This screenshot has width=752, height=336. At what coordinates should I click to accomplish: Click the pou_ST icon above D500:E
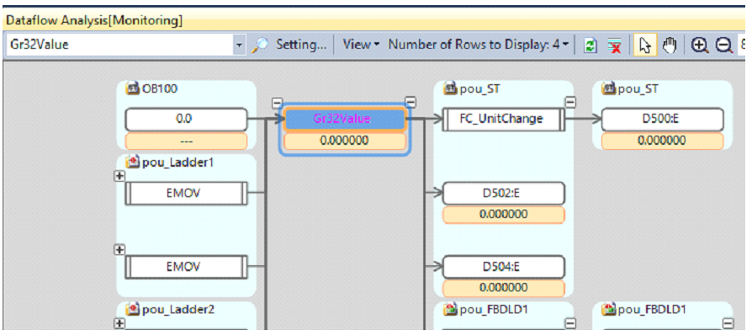609,88
